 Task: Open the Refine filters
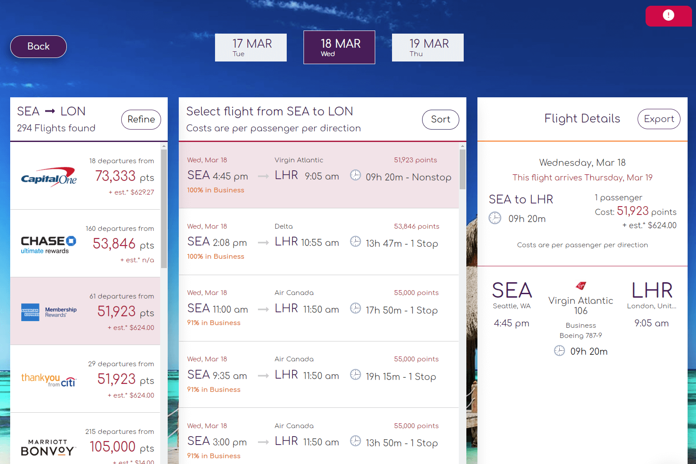141,119
